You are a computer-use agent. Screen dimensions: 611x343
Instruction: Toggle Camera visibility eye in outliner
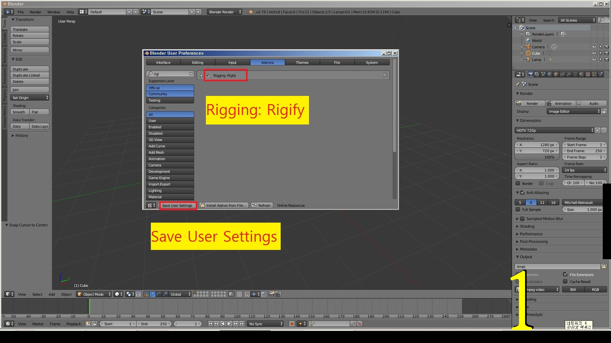click(594, 47)
